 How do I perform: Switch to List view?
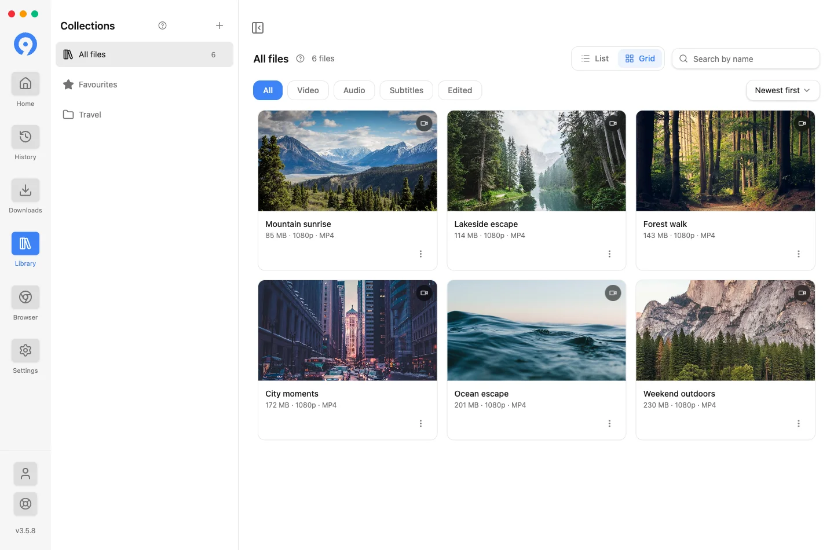[595, 58]
